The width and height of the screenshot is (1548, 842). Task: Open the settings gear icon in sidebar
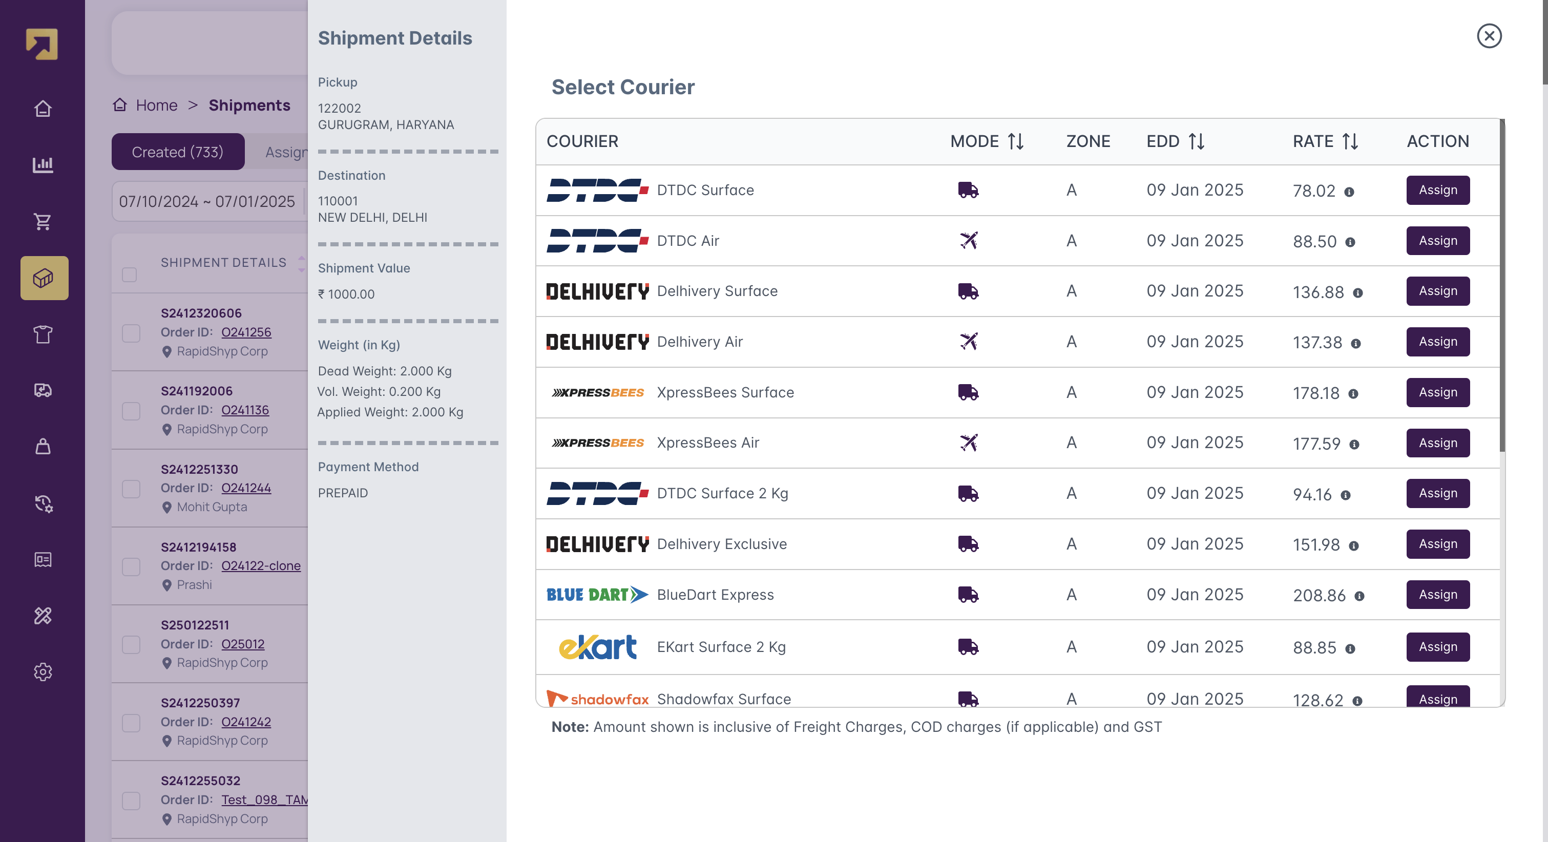click(43, 671)
